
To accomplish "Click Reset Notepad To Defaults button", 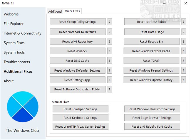I will click(78, 32).
